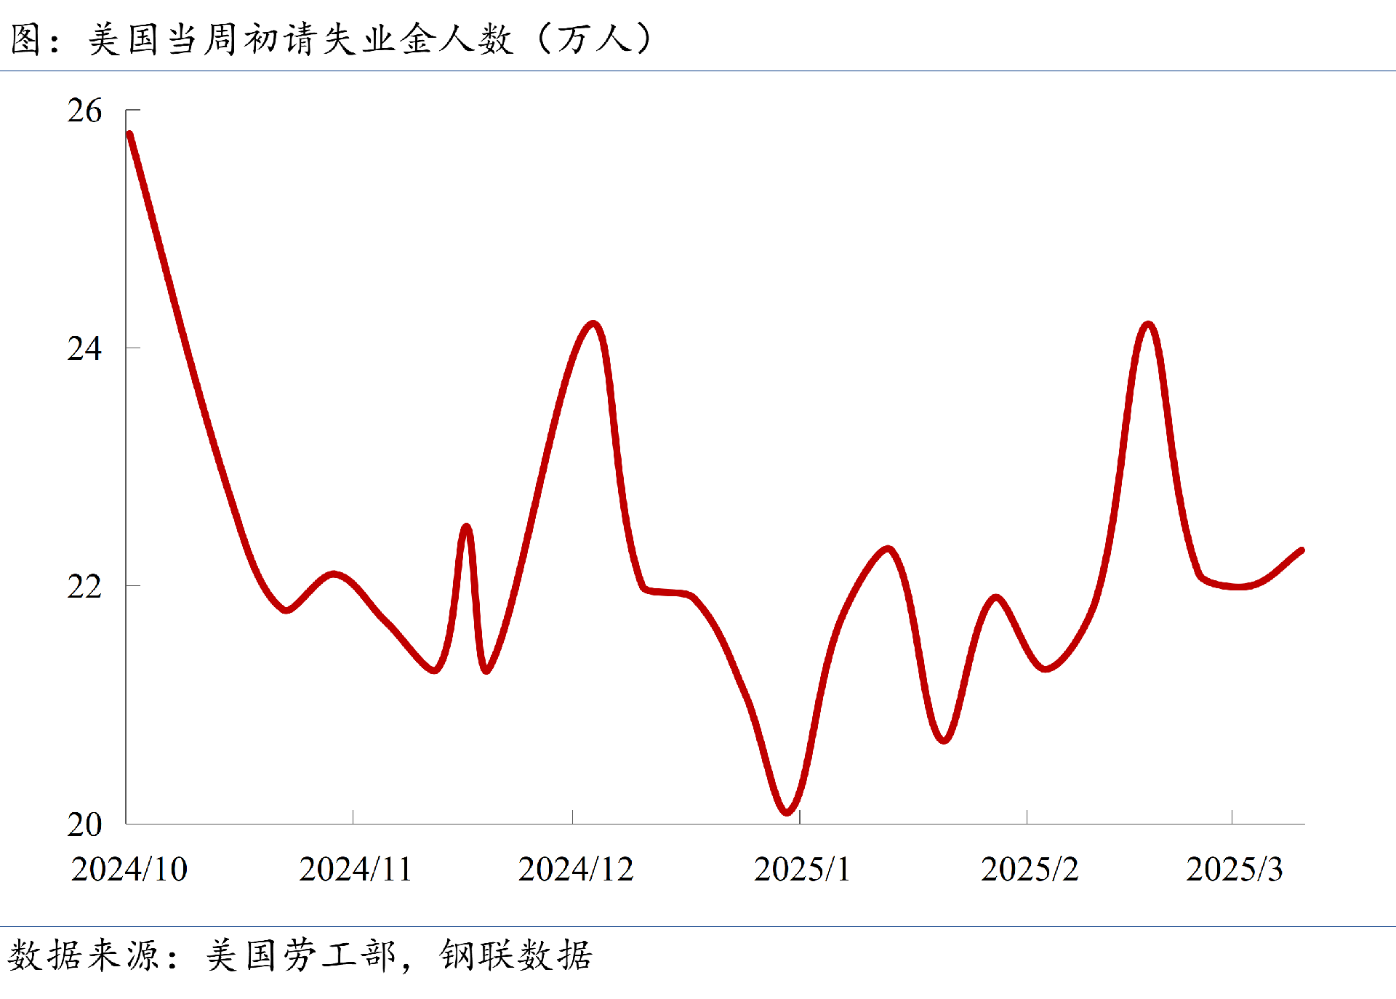Click the rightmost end point of the red line
This screenshot has width=1396, height=999.
[x=1301, y=550]
